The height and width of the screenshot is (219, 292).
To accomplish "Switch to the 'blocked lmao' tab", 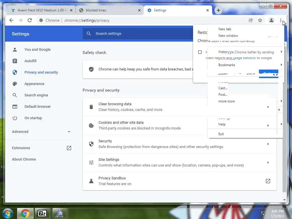I will pos(110,10).
